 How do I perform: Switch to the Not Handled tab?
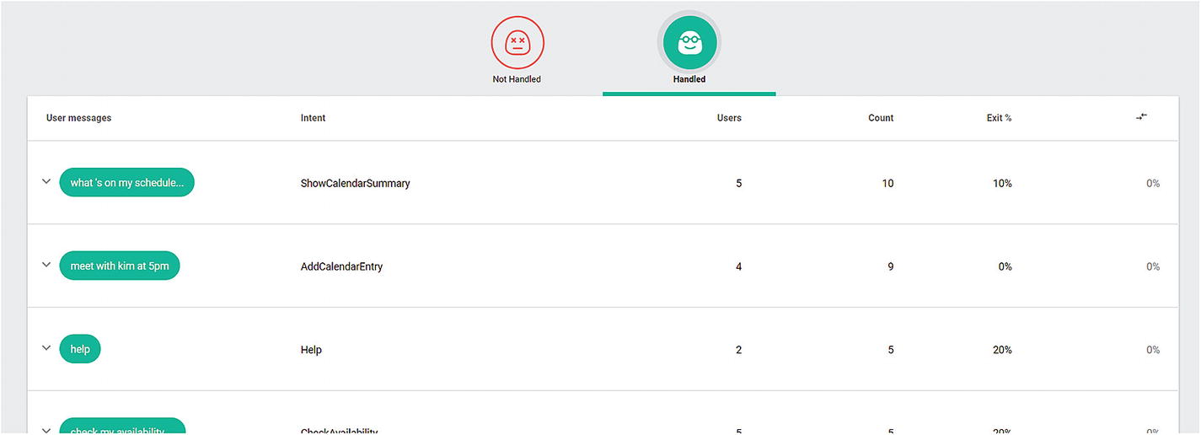coord(517,79)
